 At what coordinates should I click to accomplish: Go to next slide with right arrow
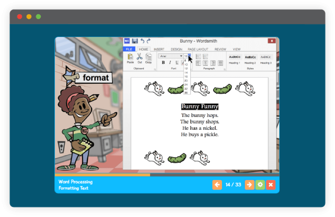[249, 185]
